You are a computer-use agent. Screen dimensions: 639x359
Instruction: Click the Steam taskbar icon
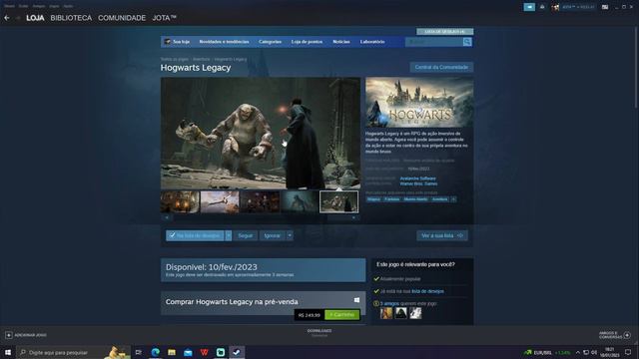click(237, 352)
